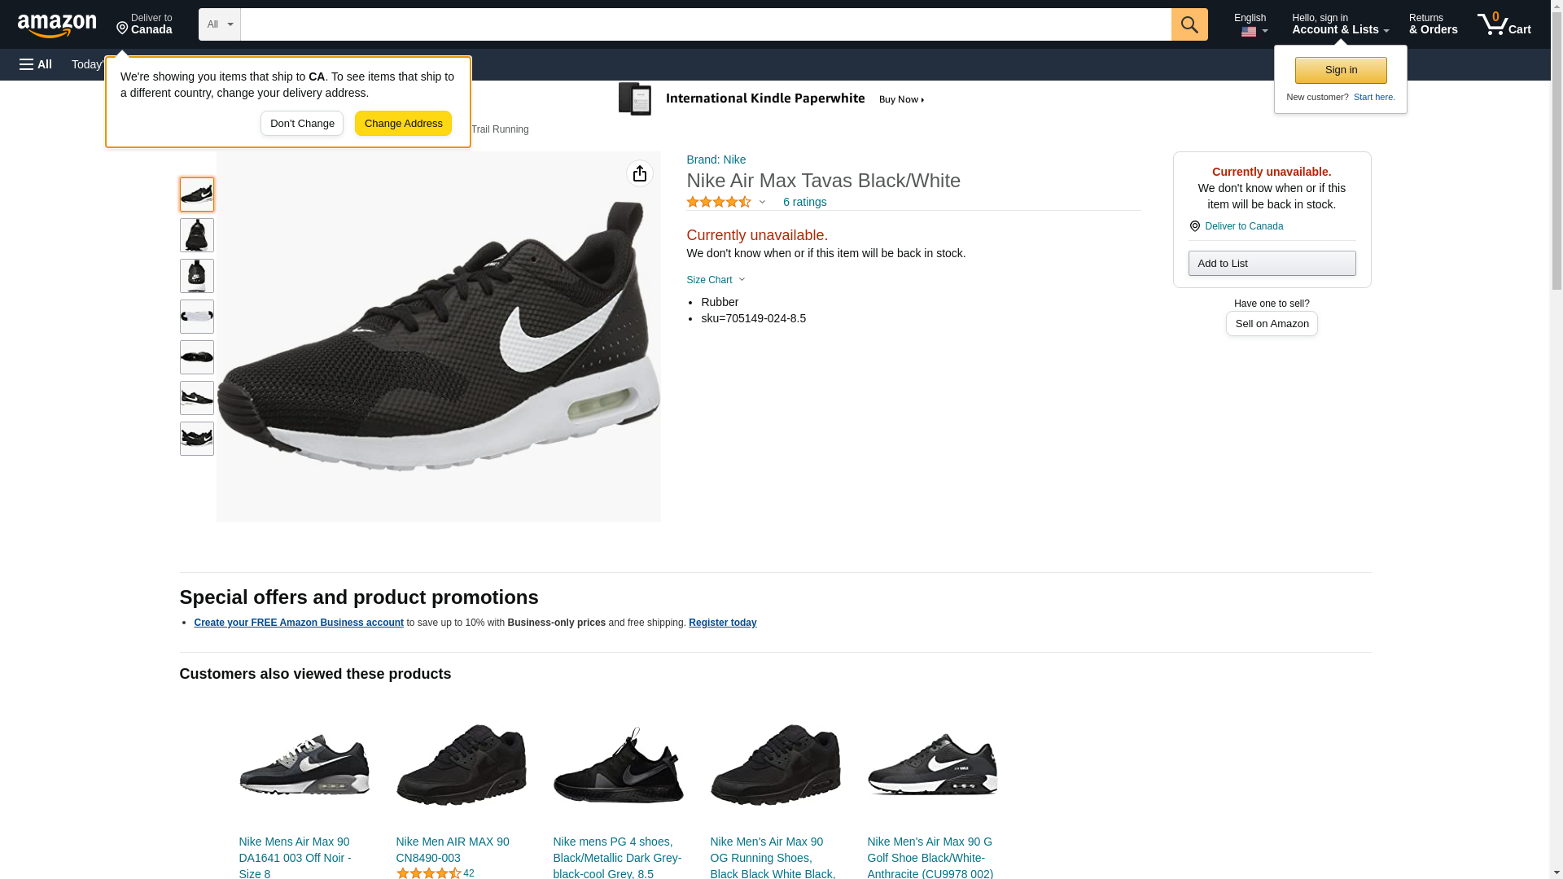Go to Amazon home via logo

click(57, 26)
